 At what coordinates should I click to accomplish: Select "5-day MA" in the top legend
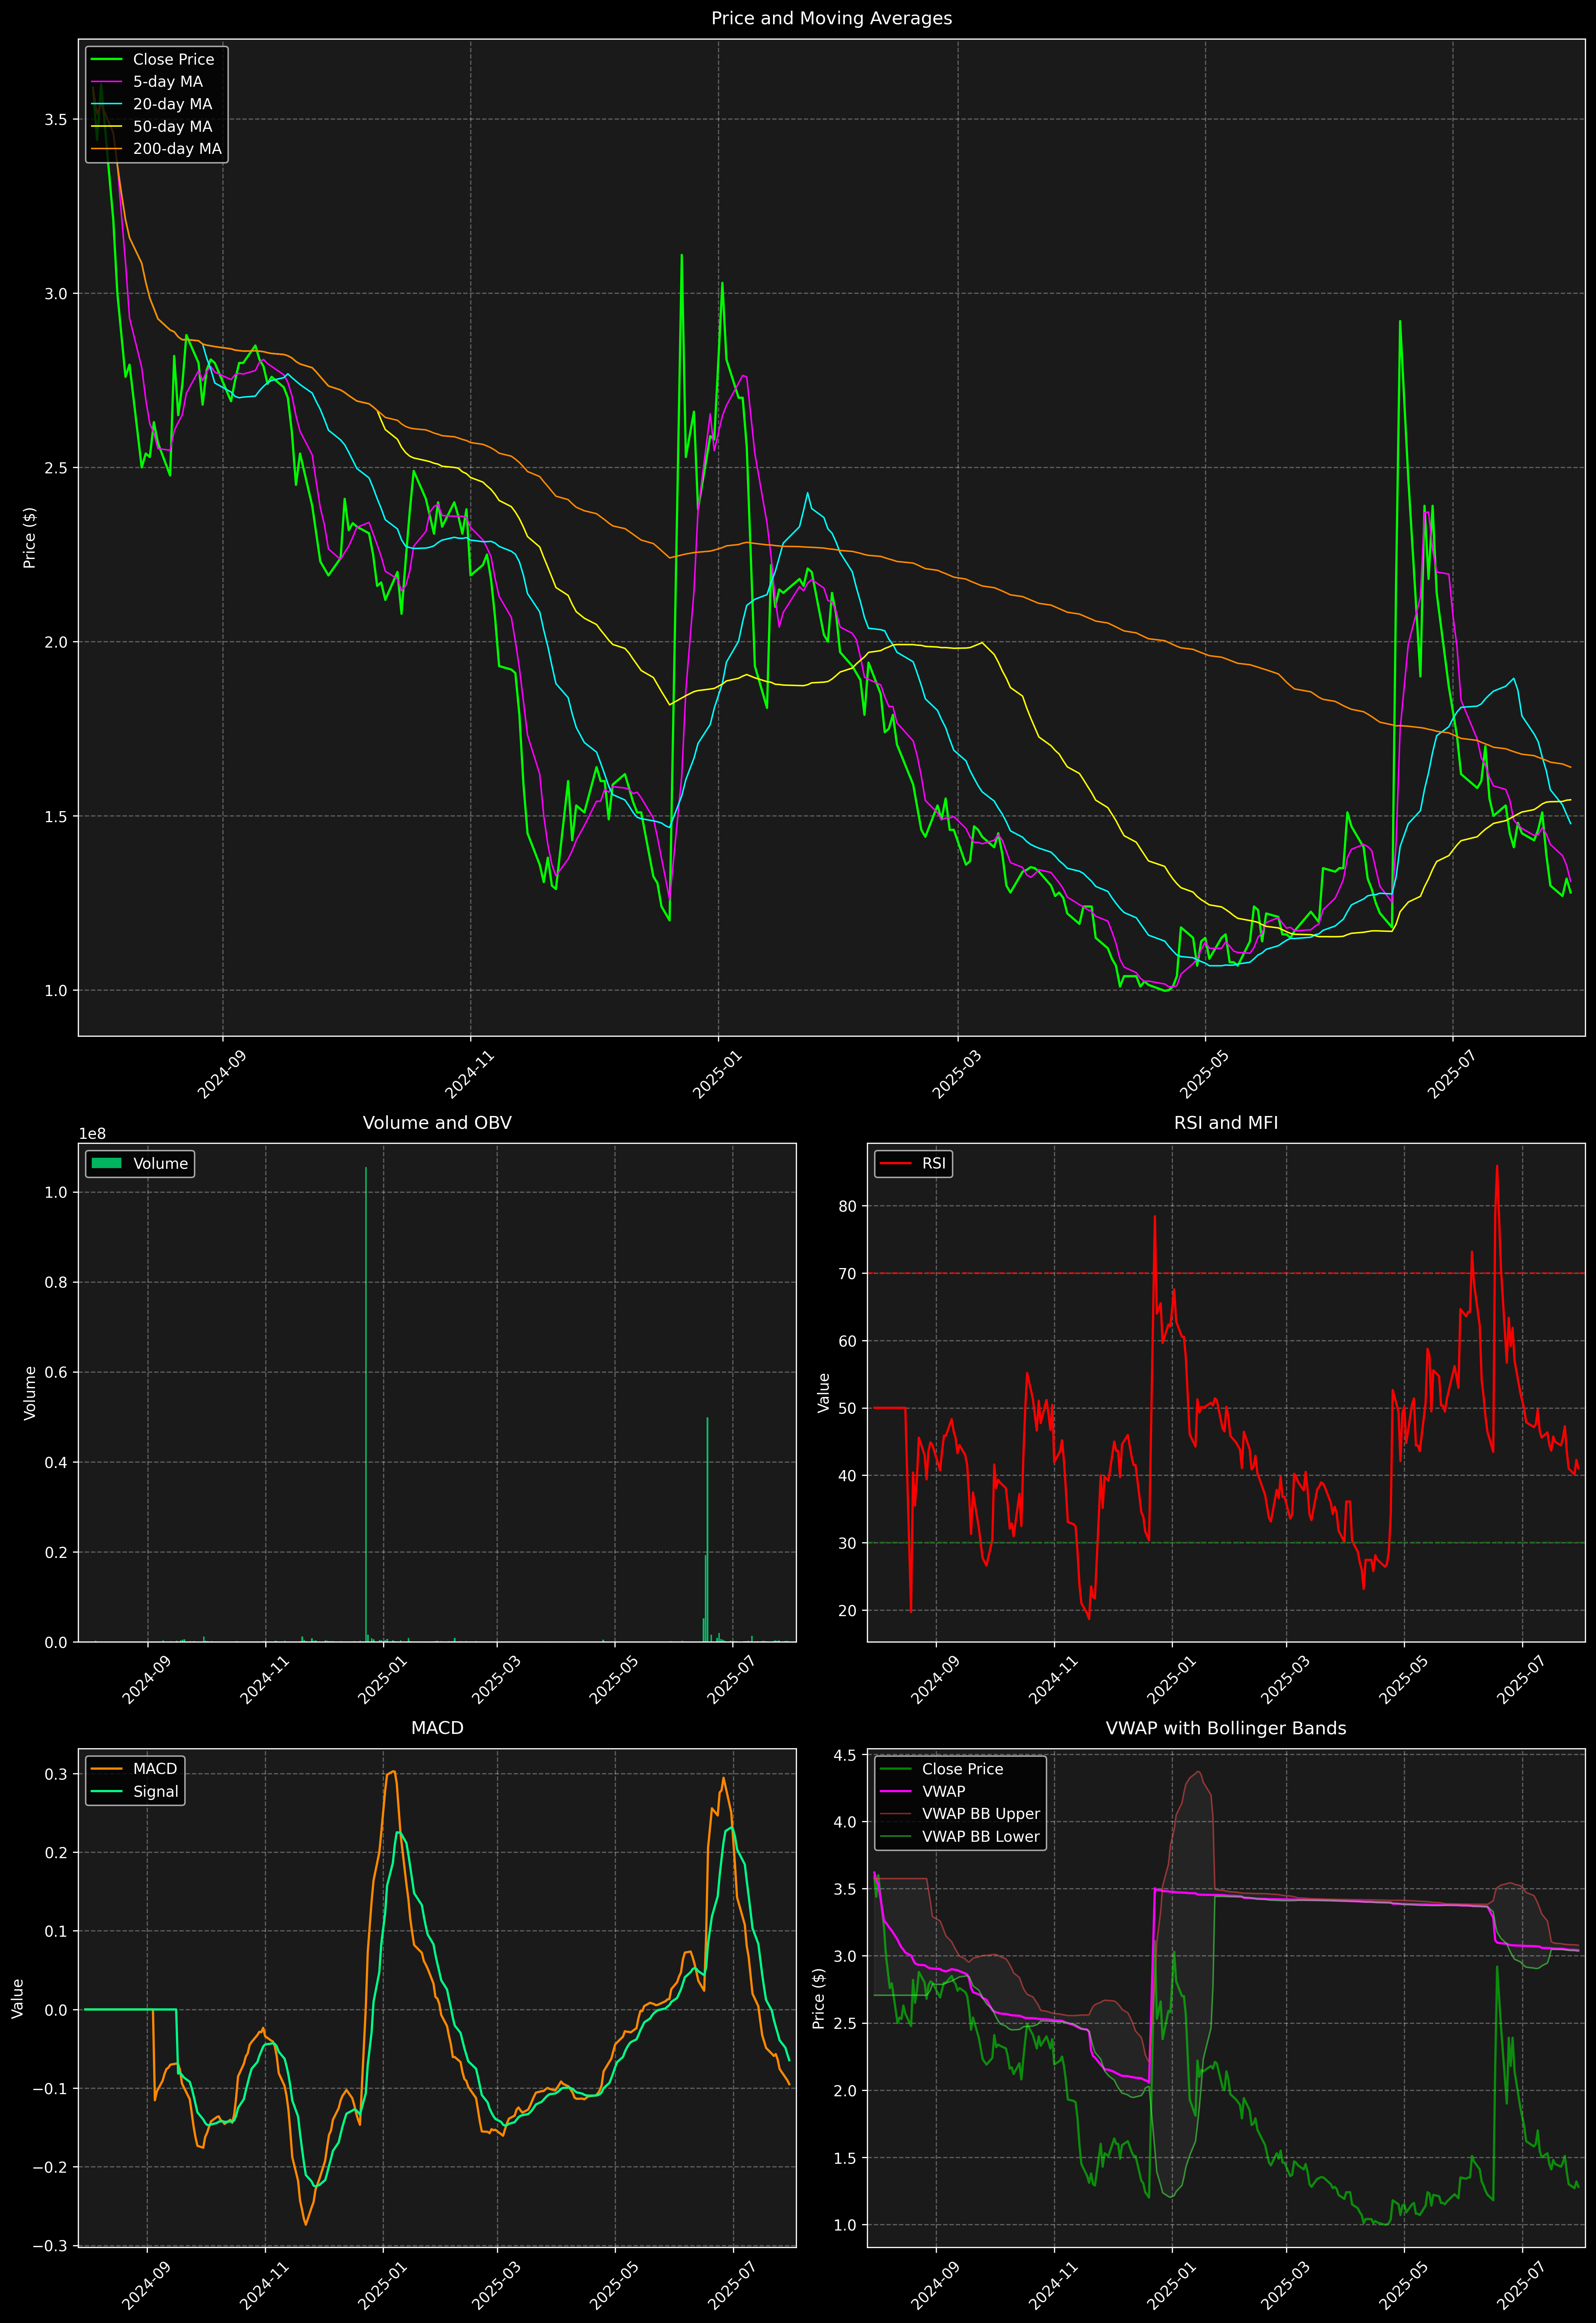tap(168, 82)
